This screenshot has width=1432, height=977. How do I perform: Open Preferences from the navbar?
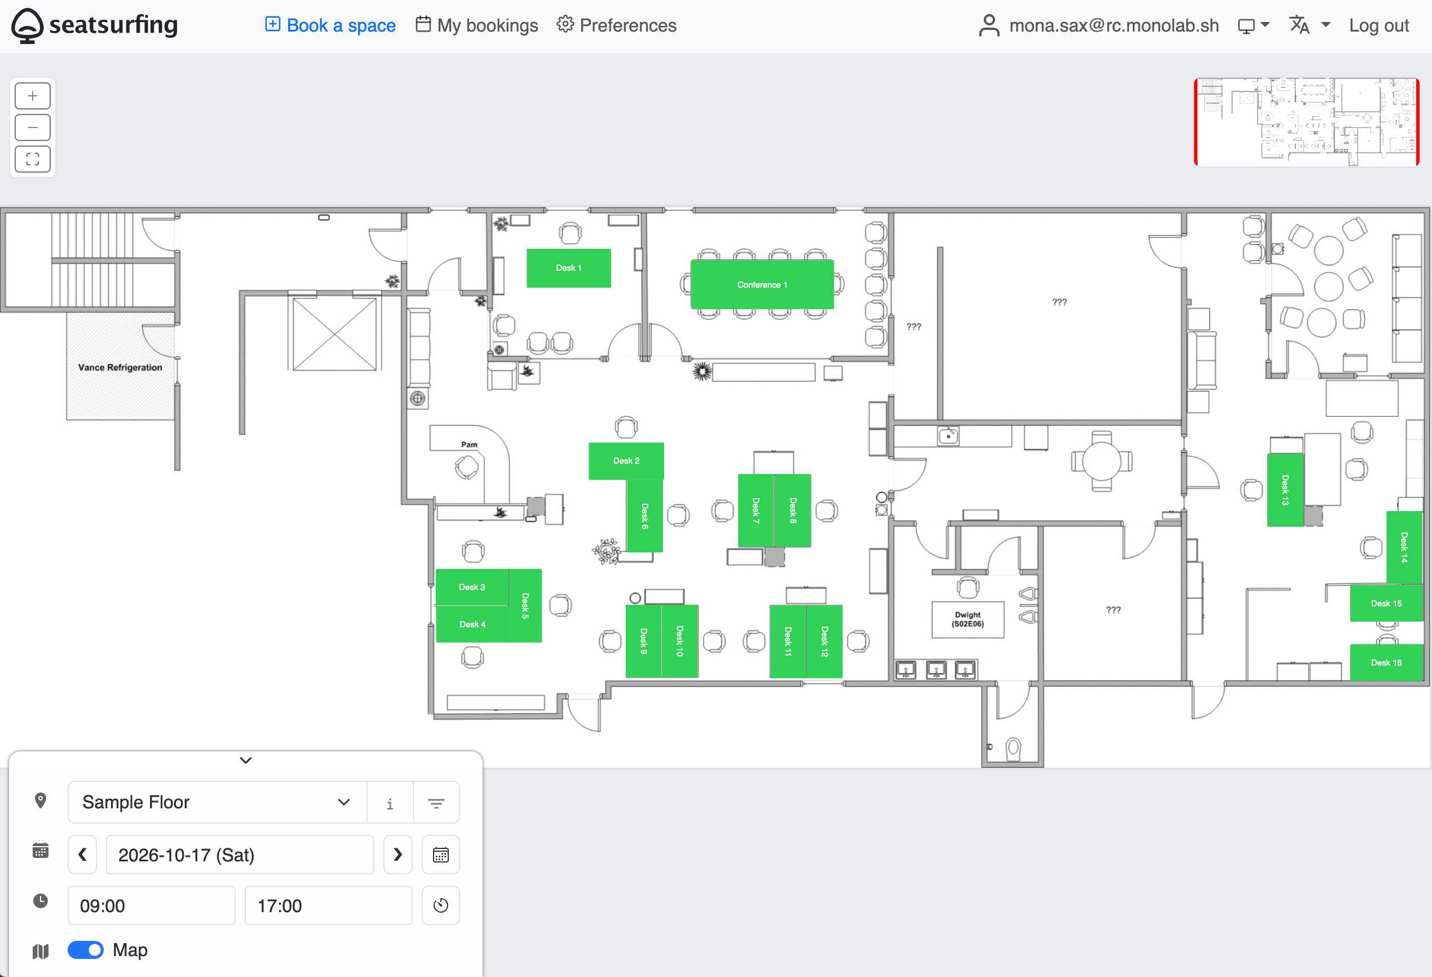coord(616,25)
